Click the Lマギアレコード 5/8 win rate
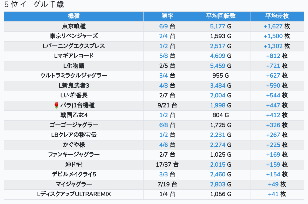This screenshot has height=204, width=308. pyautogui.click(x=164, y=56)
